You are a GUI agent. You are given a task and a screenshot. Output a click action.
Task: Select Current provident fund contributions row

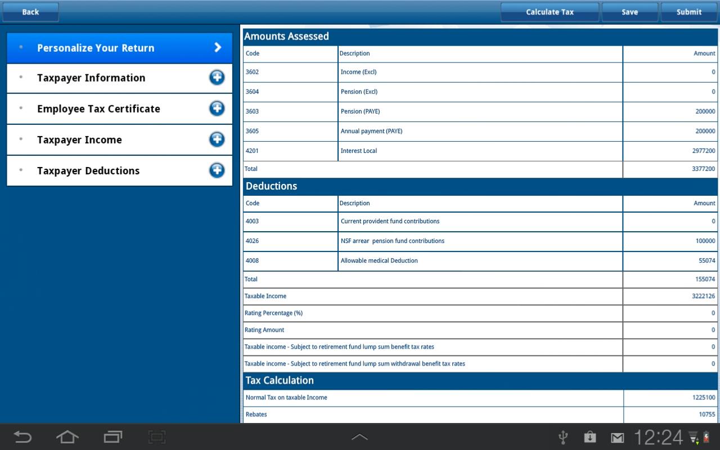(480, 222)
